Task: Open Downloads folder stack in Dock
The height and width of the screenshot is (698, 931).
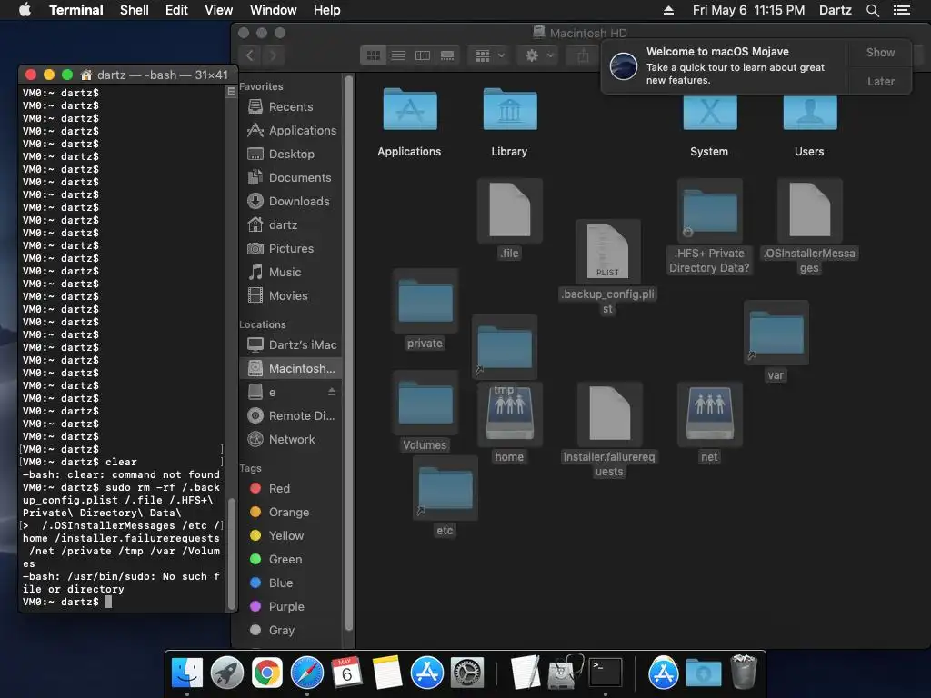Action: pyautogui.click(x=704, y=673)
